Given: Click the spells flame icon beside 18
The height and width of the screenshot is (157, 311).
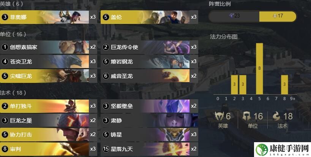Looking at the screenshot, I should pos(277,116).
